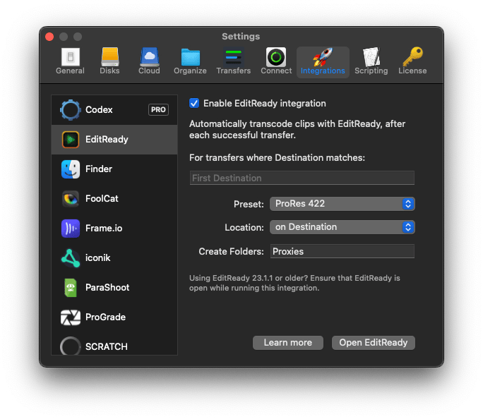
Task: Show the Scripting settings tab
Action: (x=371, y=61)
